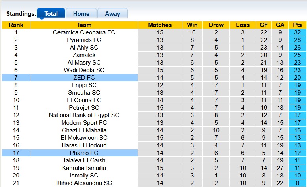Open Ismaily SC team page
This screenshot has height=187, width=307.
coord(84,176)
